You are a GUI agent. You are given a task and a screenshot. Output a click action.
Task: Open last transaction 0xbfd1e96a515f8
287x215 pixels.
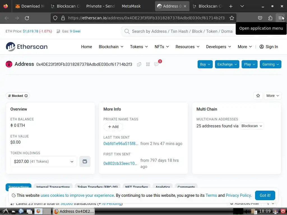pos(121,144)
